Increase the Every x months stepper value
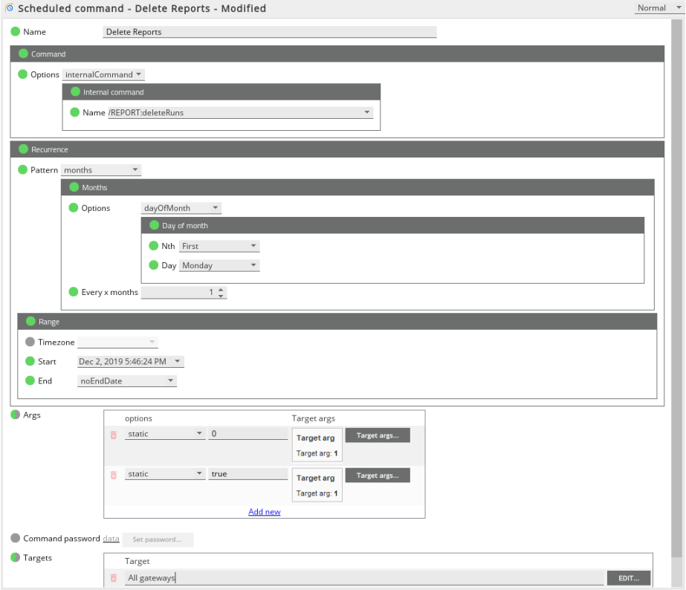The width and height of the screenshot is (686, 590). 221,289
